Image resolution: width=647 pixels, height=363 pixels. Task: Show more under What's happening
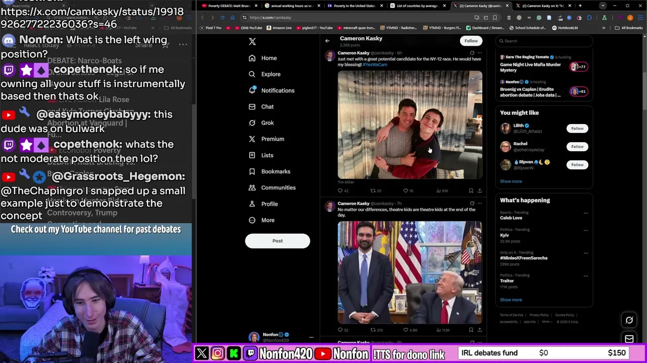click(511, 300)
